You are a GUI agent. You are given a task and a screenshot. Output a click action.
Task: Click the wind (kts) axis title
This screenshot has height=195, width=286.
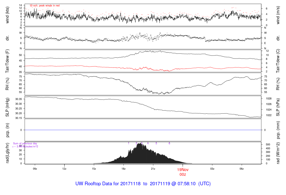[7, 15]
